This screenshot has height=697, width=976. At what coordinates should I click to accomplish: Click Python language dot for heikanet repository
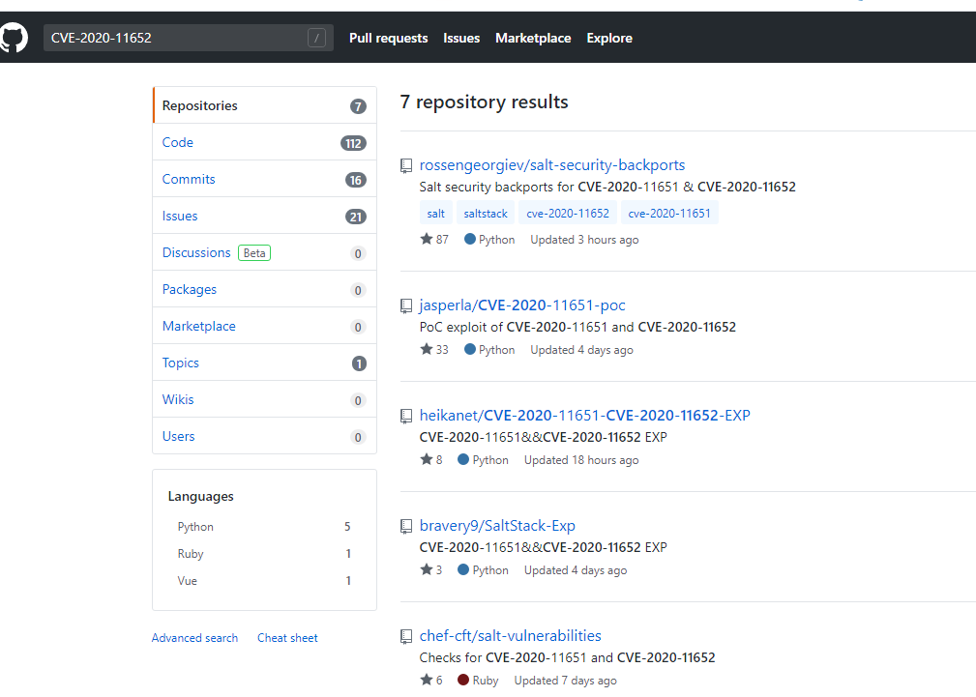point(463,459)
